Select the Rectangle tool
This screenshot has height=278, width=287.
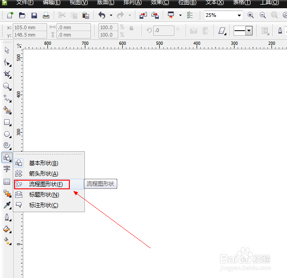click(x=7, y=123)
